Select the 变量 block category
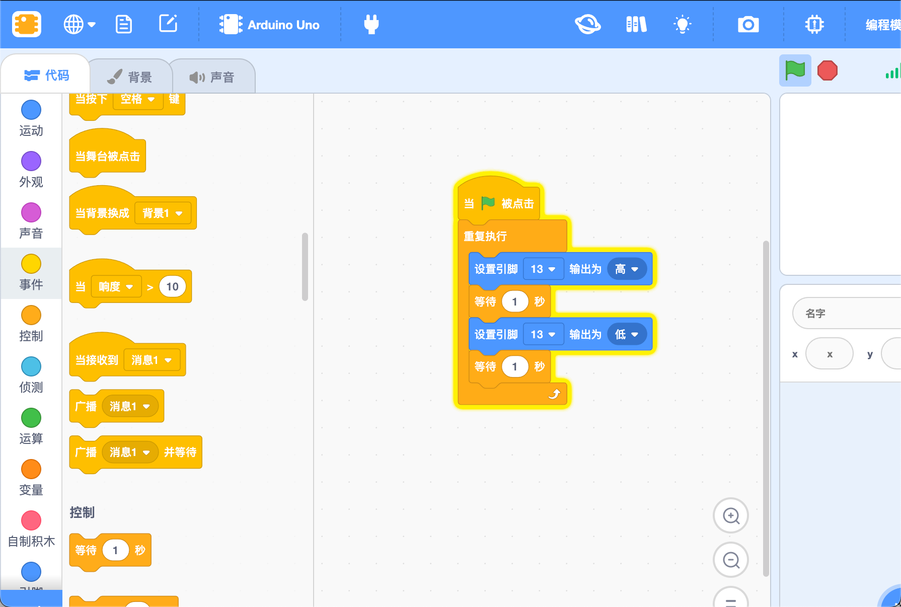This screenshot has width=901, height=607. point(31,478)
